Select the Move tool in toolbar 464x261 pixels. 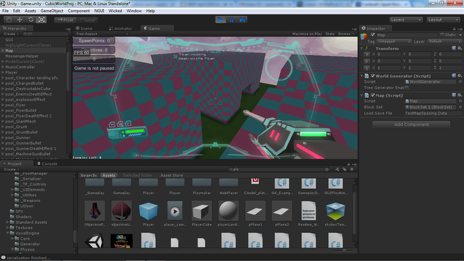coord(20,20)
